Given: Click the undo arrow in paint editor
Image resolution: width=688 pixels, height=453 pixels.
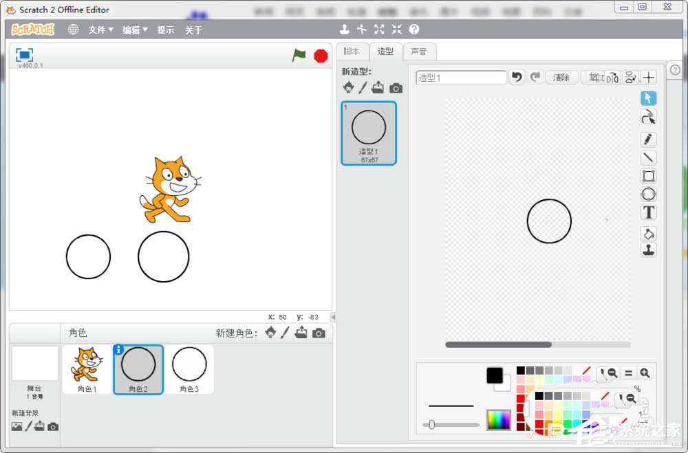Looking at the screenshot, I should click(517, 77).
